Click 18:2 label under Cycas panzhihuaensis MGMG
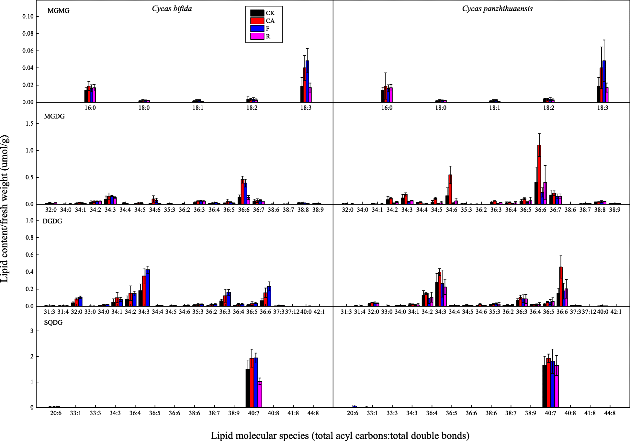Screen dimensions: 630x441 click(549, 108)
